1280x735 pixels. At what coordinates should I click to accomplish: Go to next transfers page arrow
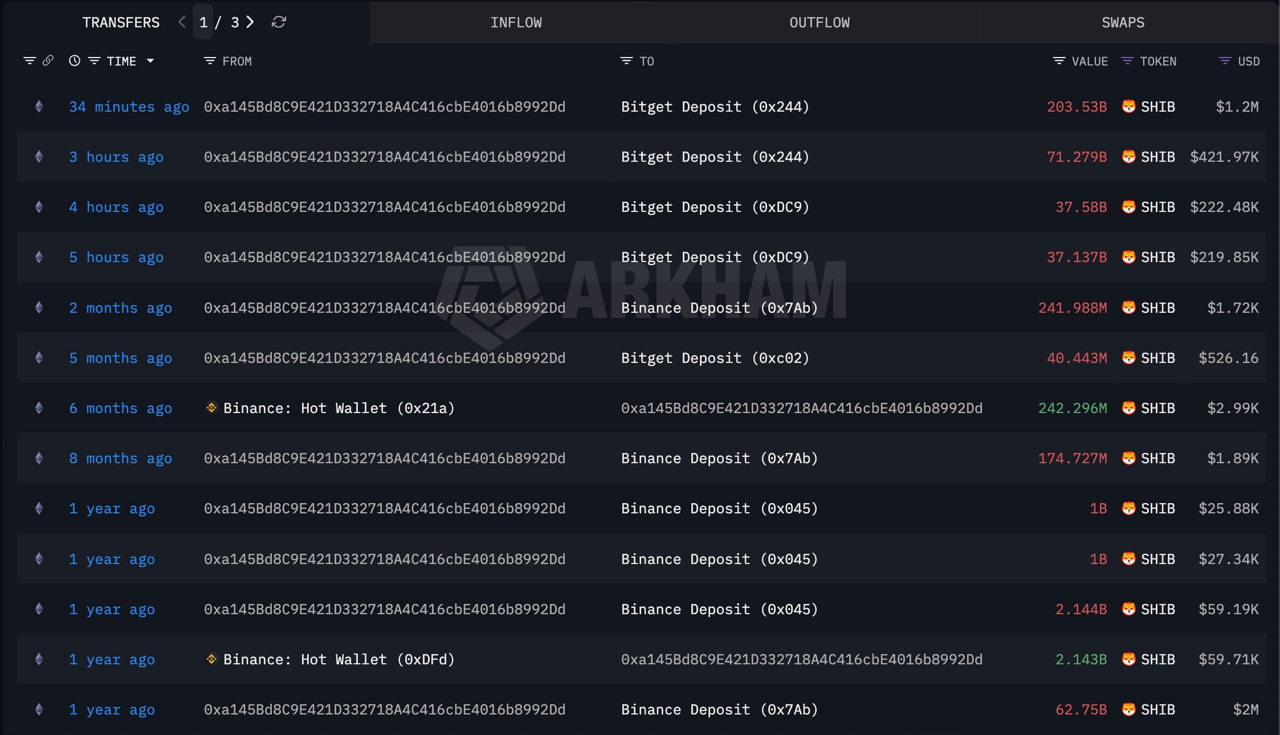[250, 22]
